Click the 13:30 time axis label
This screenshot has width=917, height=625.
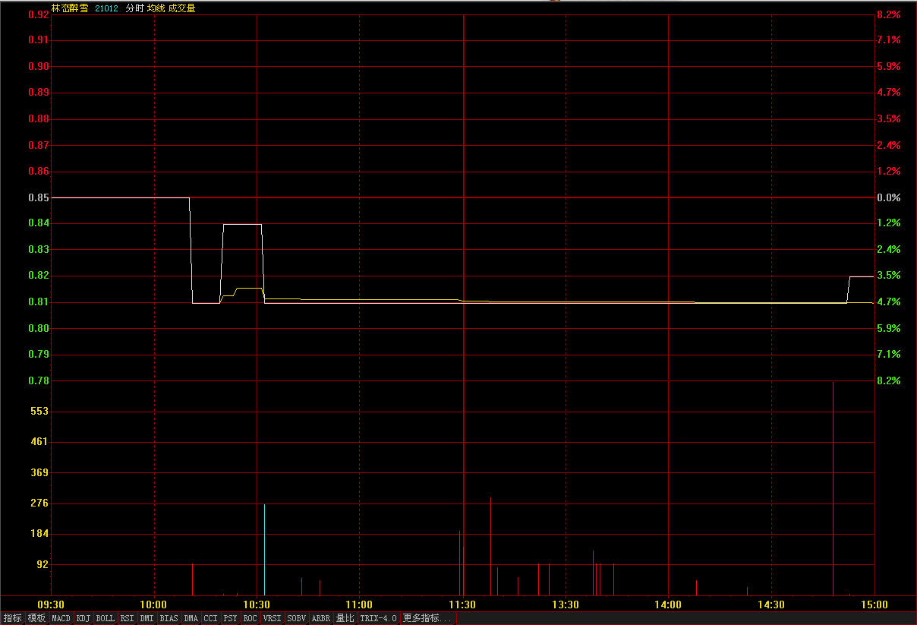[566, 604]
